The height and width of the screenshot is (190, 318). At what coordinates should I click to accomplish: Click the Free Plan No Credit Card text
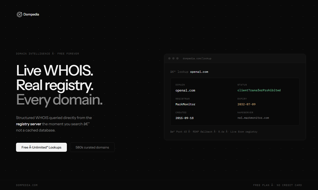[277, 185]
